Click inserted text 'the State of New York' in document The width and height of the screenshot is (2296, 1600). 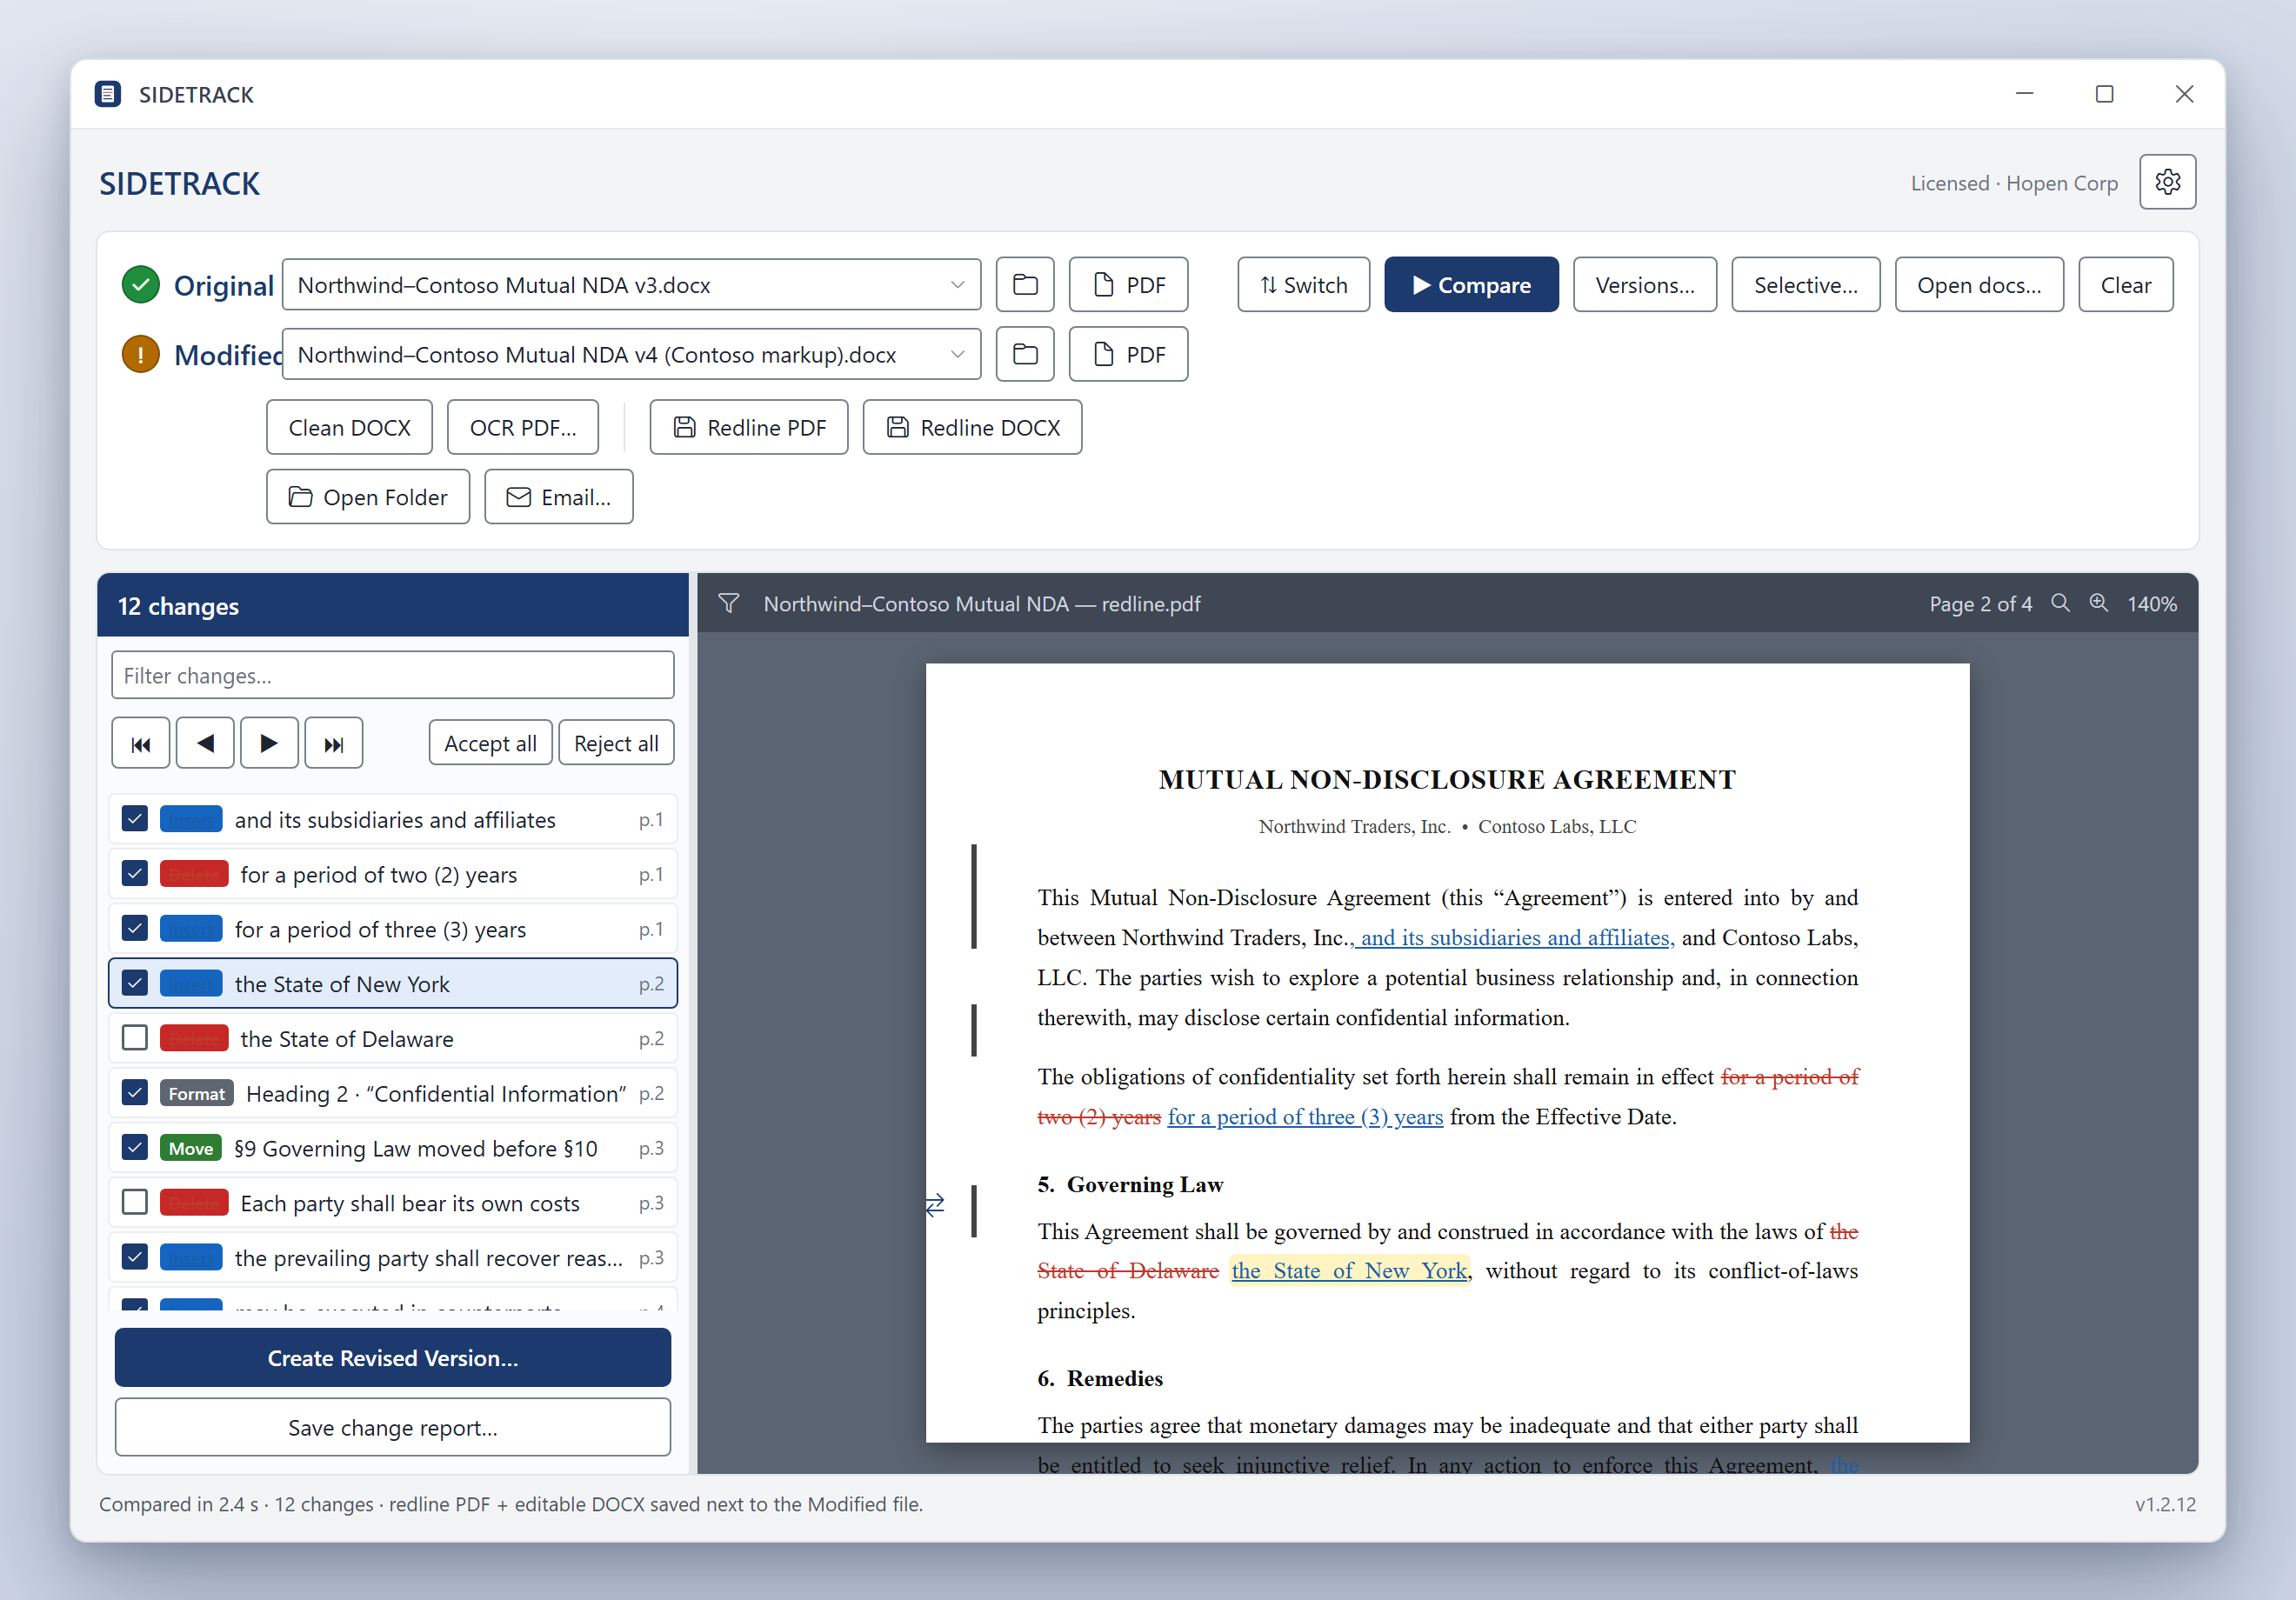coord(1349,1270)
